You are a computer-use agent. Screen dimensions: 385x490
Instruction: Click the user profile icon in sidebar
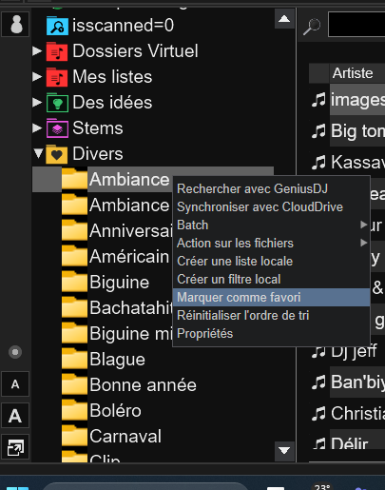(x=15, y=25)
